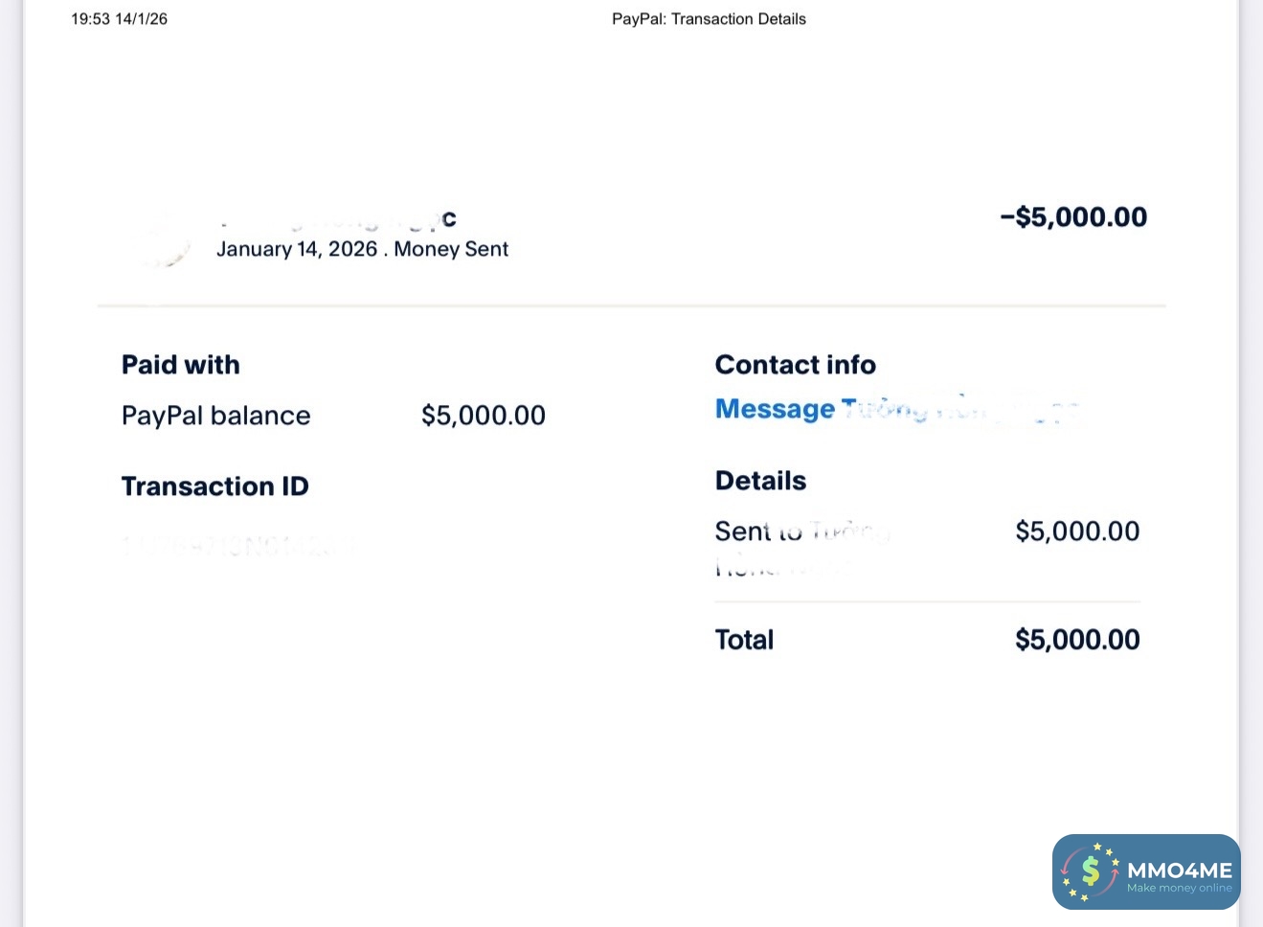Click the MMO4ME watermark text
Viewport: 1263px width, 927px height.
point(1179,870)
